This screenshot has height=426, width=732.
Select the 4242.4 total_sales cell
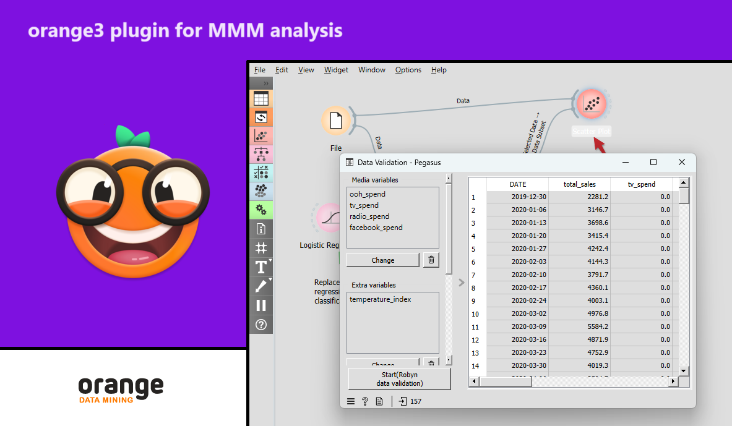579,249
